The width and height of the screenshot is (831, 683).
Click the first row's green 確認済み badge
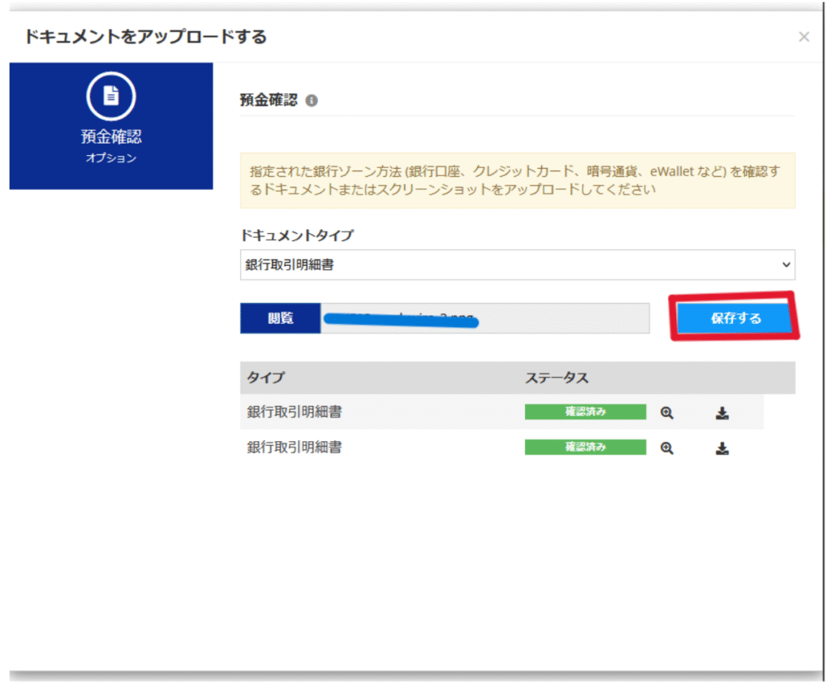click(x=585, y=413)
